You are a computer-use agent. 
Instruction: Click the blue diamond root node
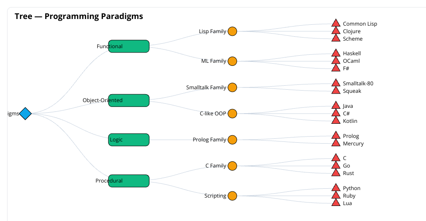pyautogui.click(x=25, y=114)
